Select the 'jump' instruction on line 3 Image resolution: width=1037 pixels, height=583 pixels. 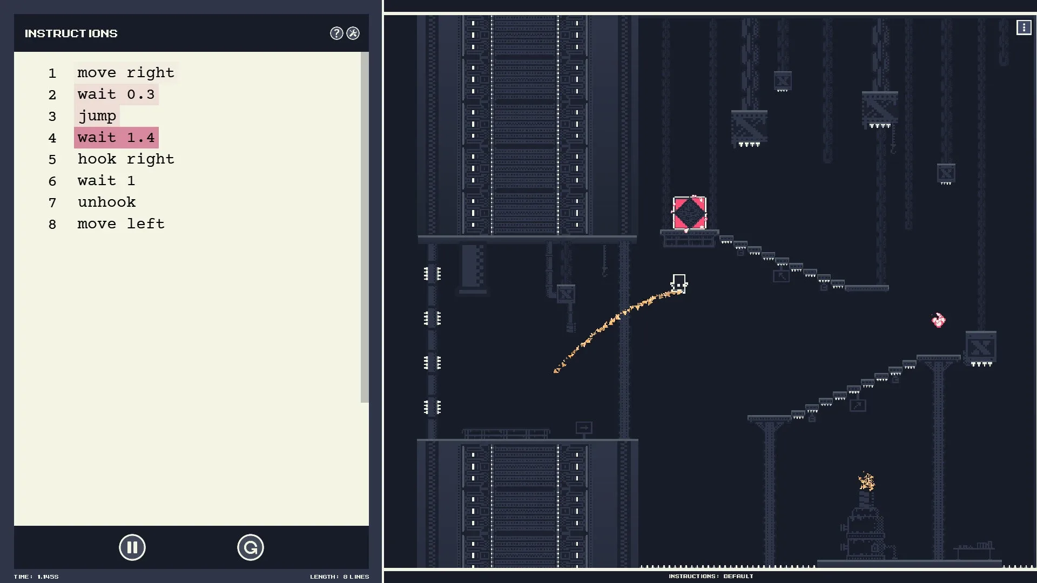[x=97, y=116]
